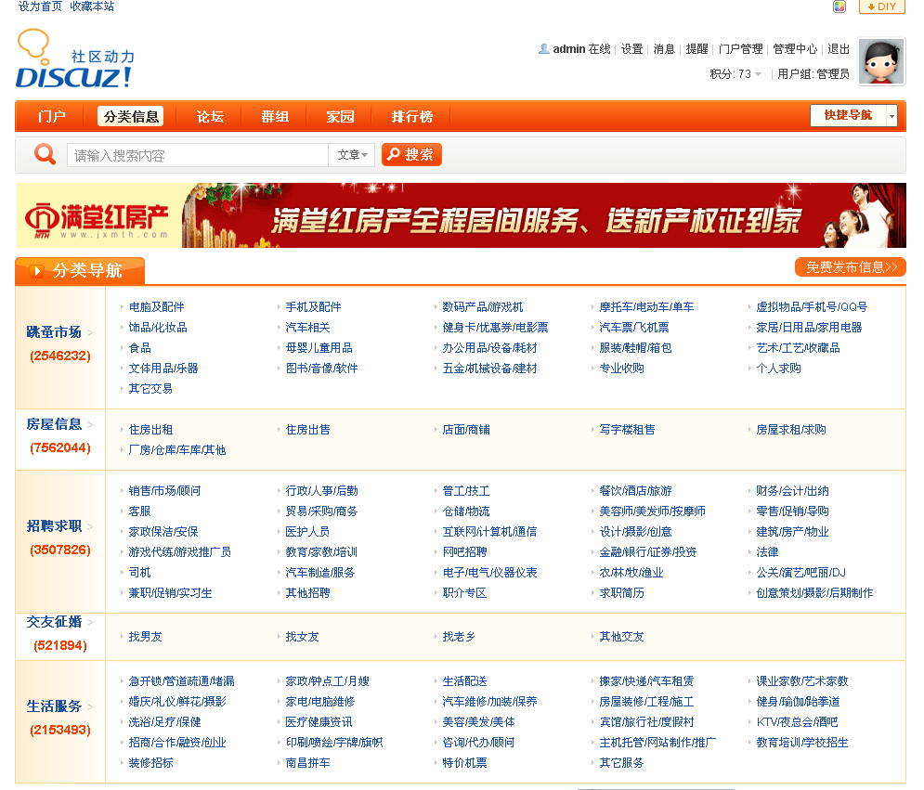The image size is (924, 790).
Task: Open 互联网/计算机/通信 job category
Action: coord(489,531)
